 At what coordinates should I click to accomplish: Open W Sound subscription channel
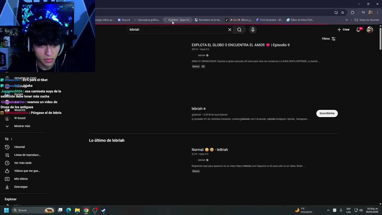coord(20,118)
